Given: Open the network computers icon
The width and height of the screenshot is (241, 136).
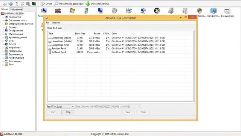Looking at the screenshot, I should [143, 11].
